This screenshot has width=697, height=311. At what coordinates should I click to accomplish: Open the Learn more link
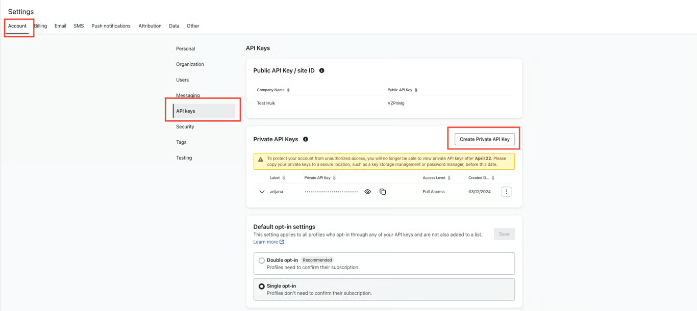268,242
